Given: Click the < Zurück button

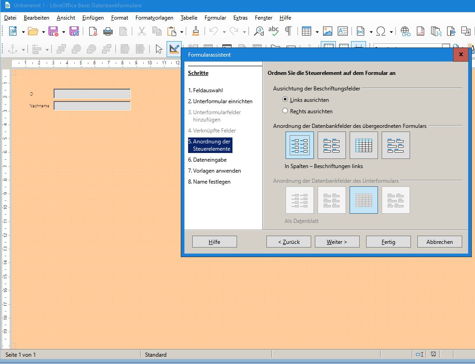Looking at the screenshot, I should [289, 242].
